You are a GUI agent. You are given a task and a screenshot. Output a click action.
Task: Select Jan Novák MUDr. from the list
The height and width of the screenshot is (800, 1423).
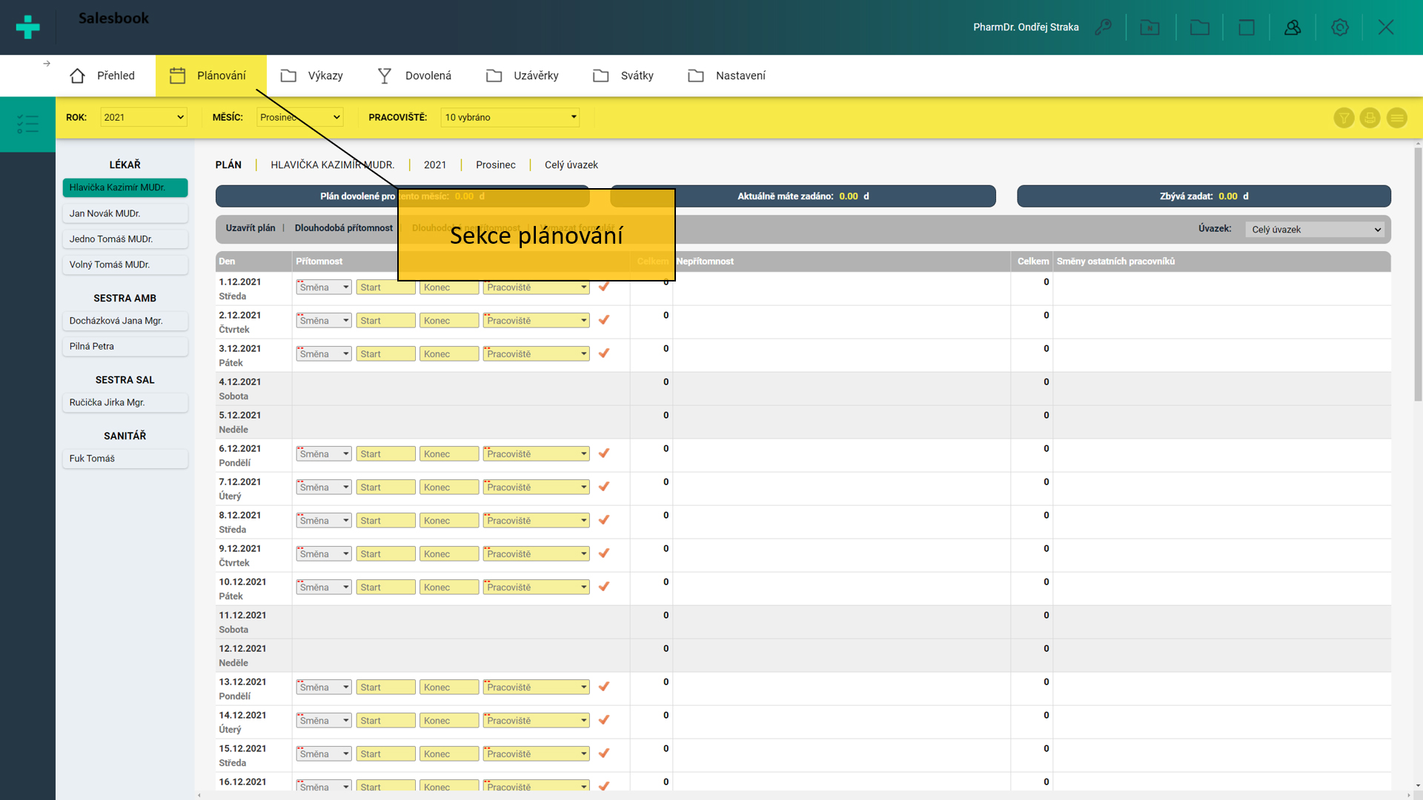125,213
